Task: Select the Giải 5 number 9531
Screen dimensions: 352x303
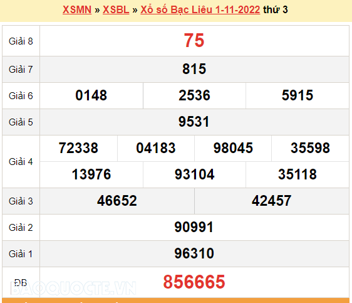Action: 194,122
